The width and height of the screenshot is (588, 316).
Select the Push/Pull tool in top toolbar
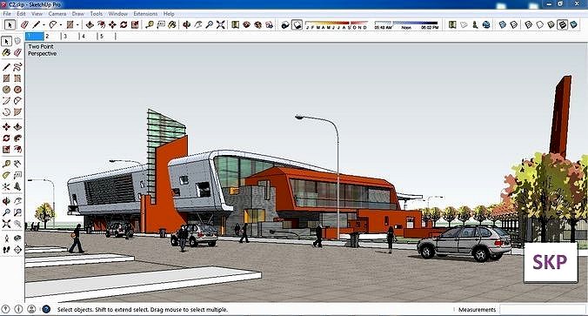(90, 24)
